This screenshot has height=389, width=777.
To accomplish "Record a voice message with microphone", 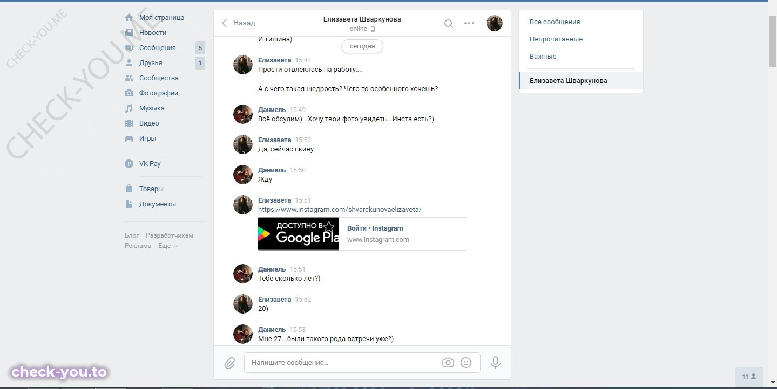I will coord(496,363).
